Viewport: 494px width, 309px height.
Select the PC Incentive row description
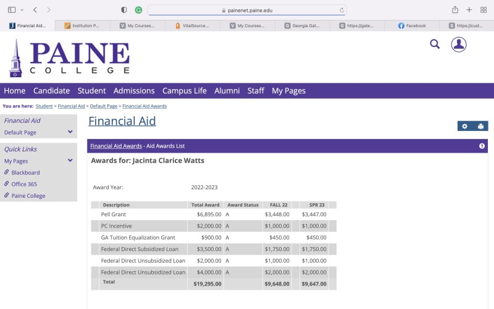(x=116, y=226)
